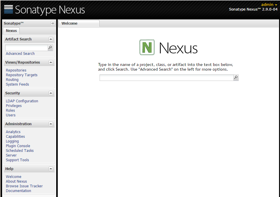Open Server settings
Screen dimensions: 280x197
pos(11,155)
